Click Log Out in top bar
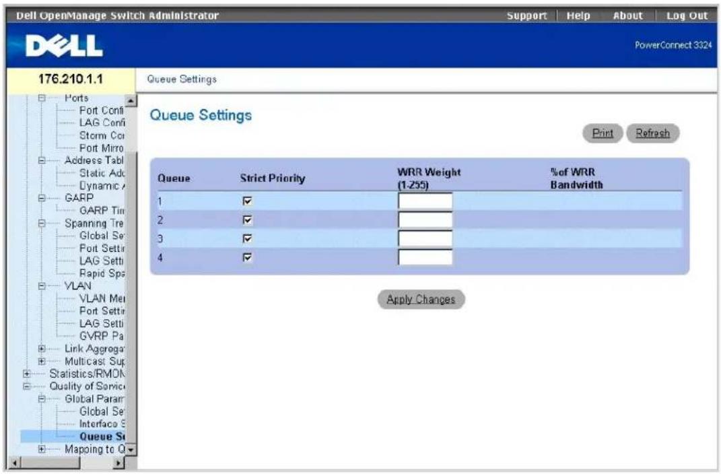 [x=687, y=15]
